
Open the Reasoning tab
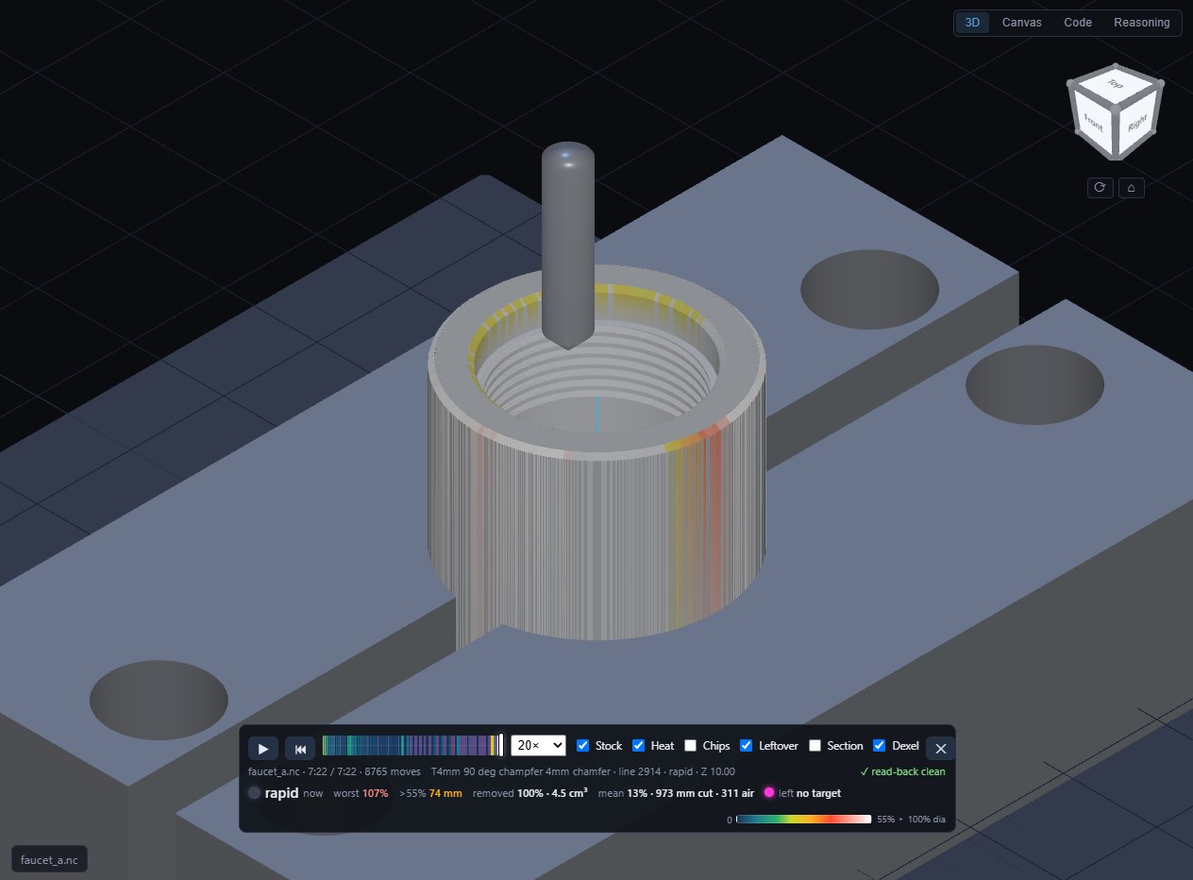pos(1141,23)
